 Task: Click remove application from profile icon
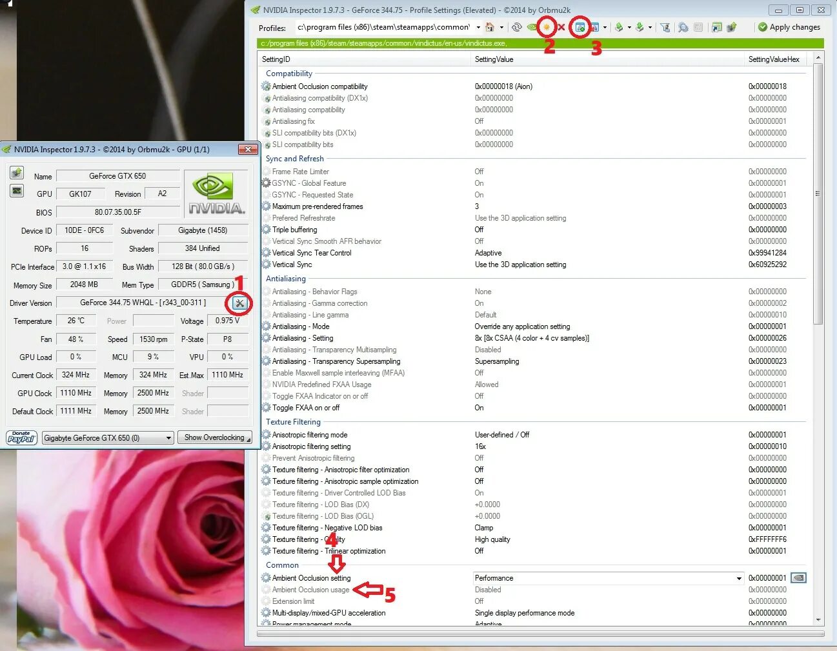[x=594, y=27]
